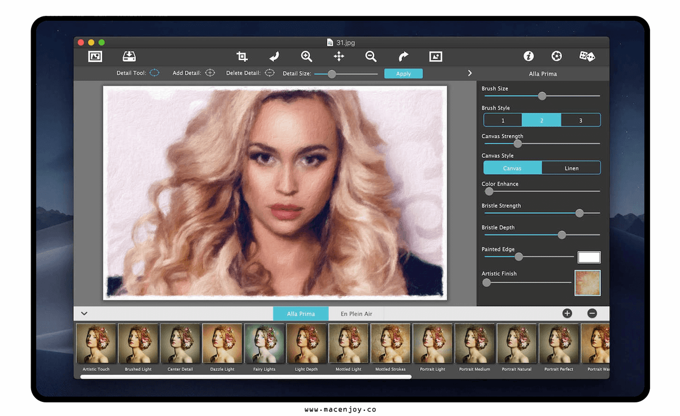The image size is (680, 416).
Task: Open the Artistic Finish texture swatch
Action: (x=588, y=282)
